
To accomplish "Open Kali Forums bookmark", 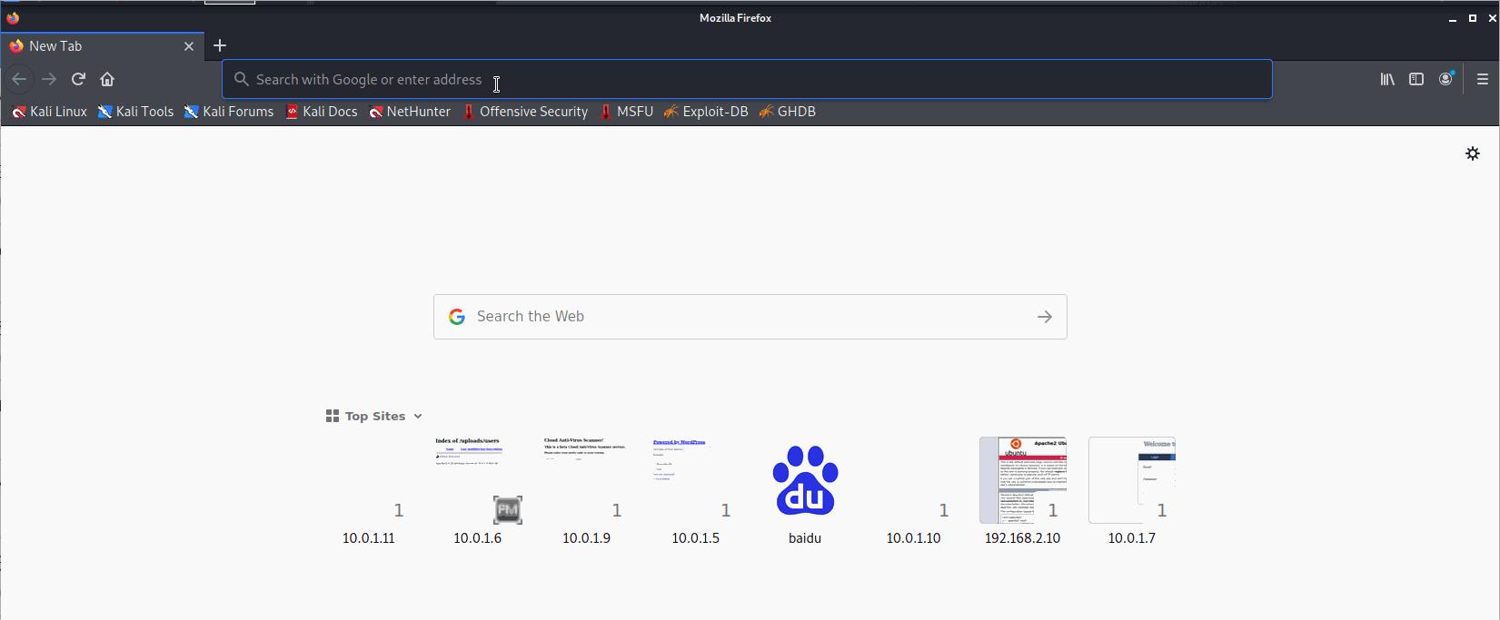I will tap(229, 112).
